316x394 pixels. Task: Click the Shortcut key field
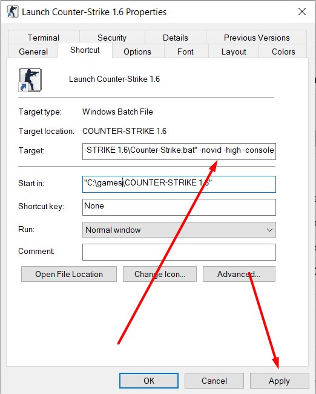click(x=179, y=207)
